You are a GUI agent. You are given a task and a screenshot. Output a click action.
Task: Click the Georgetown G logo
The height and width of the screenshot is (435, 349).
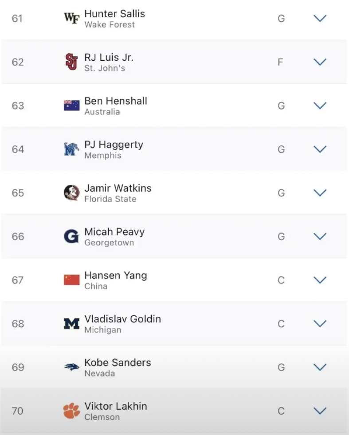[71, 236]
